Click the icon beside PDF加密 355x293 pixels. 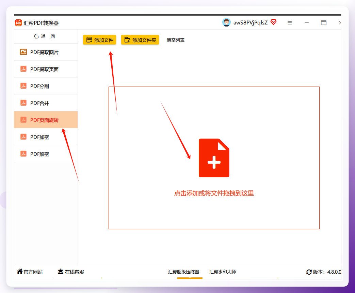(x=23, y=137)
